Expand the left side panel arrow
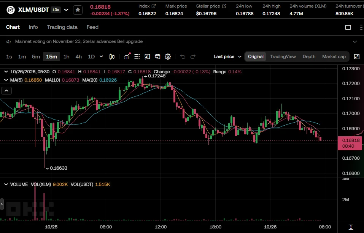 [x=2, y=204]
